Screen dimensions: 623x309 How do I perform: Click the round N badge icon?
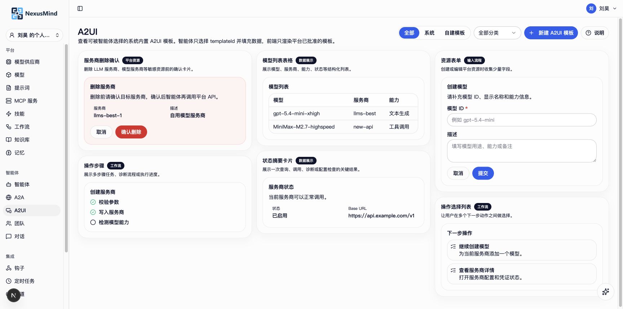pyautogui.click(x=13, y=295)
